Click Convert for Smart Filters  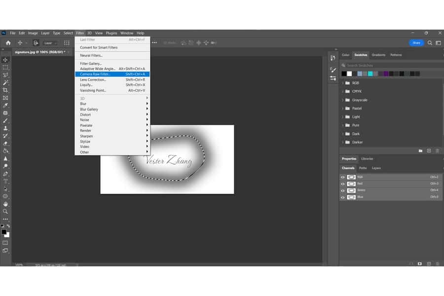[x=112, y=47]
